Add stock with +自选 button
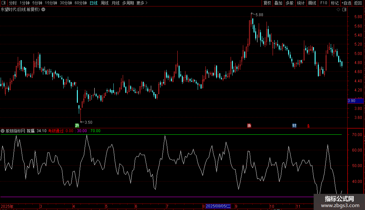This screenshot has width=365, height=210. click(x=346, y=3)
